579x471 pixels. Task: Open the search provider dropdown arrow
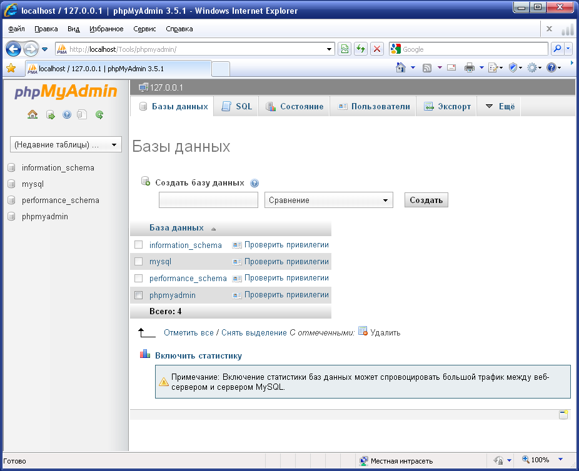pyautogui.click(x=568, y=49)
